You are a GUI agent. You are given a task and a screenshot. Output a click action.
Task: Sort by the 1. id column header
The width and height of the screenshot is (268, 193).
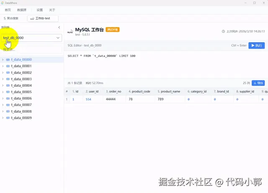pyautogui.click(x=75, y=91)
